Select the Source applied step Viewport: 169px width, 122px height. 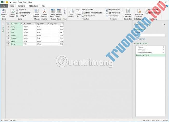[x=151, y=47]
